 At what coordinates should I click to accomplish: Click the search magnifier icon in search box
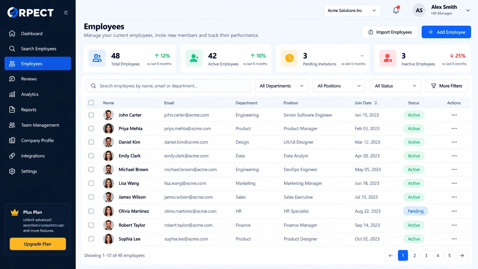pyautogui.click(x=93, y=86)
